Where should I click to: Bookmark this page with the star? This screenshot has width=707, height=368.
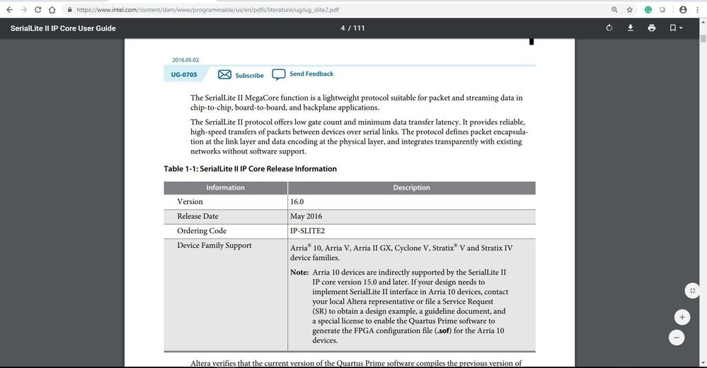pos(629,9)
